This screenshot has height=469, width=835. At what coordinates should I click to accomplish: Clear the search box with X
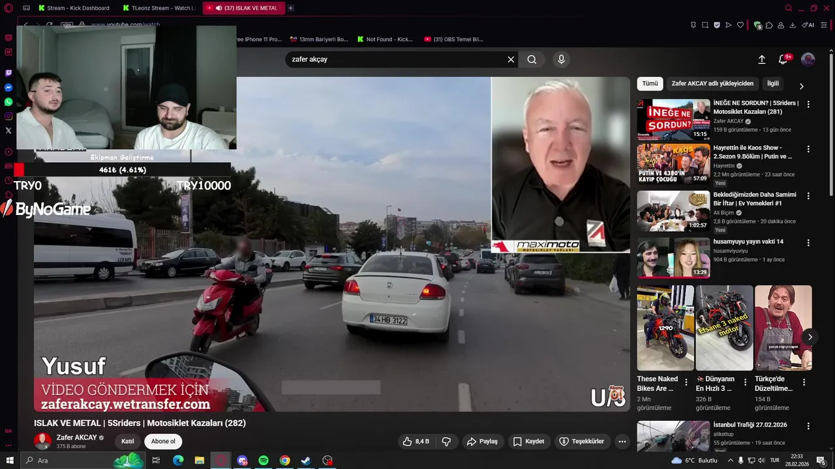pos(511,59)
